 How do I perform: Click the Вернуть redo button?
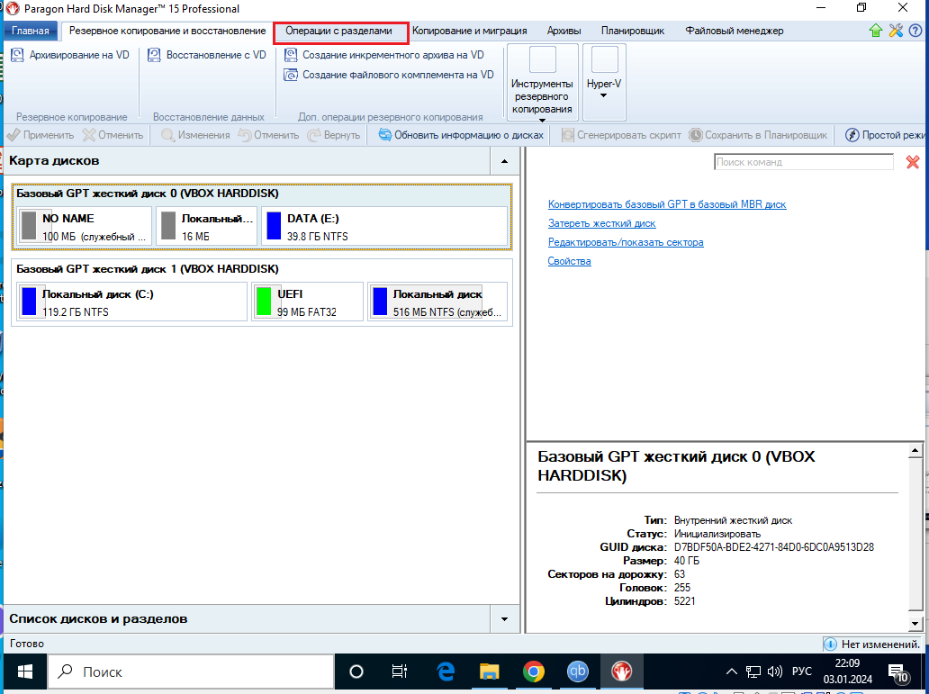(334, 135)
